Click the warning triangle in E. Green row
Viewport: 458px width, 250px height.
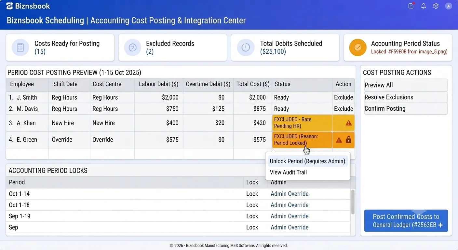pyautogui.click(x=339, y=140)
